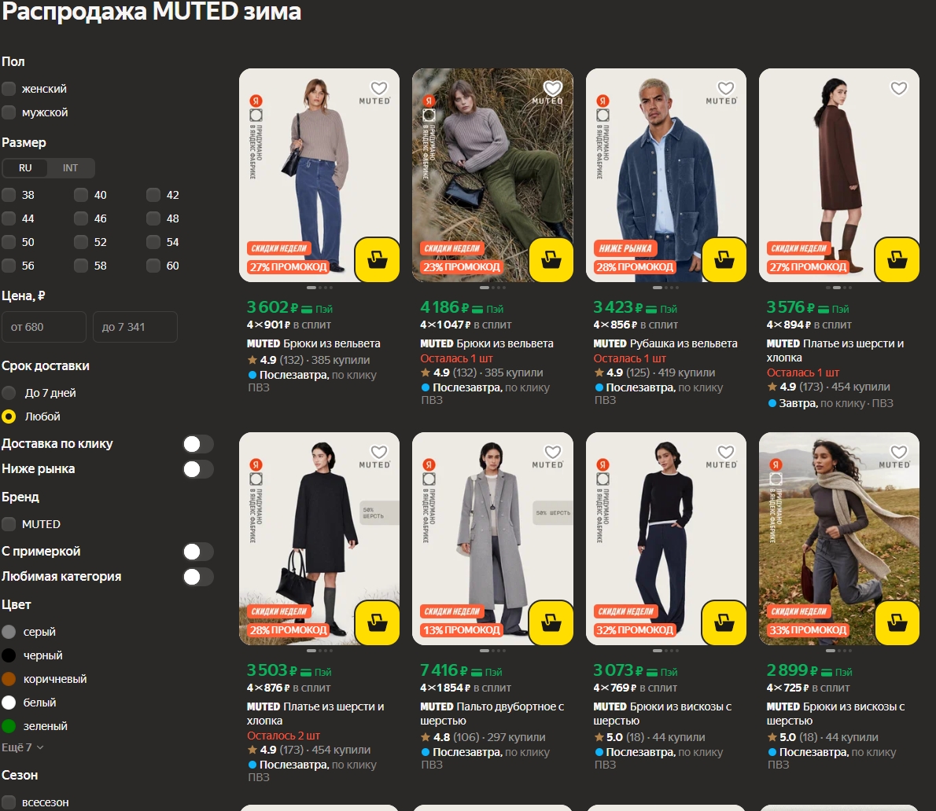Favorite the 3576₽ dress heart icon

899,88
